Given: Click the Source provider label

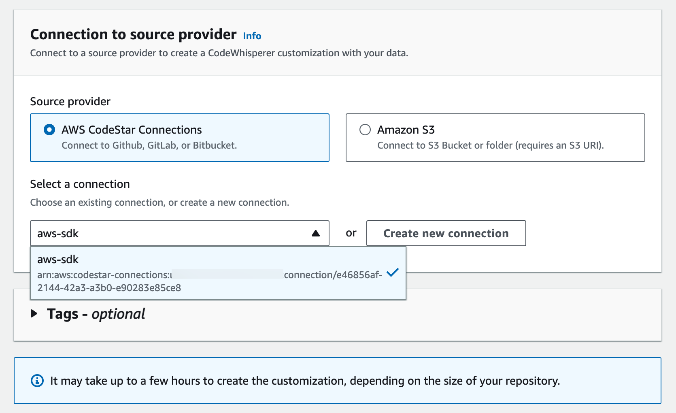Looking at the screenshot, I should (x=70, y=102).
